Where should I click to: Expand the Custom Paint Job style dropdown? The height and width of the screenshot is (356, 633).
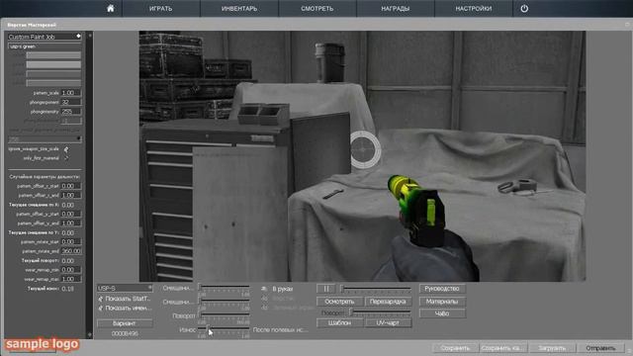pos(45,37)
